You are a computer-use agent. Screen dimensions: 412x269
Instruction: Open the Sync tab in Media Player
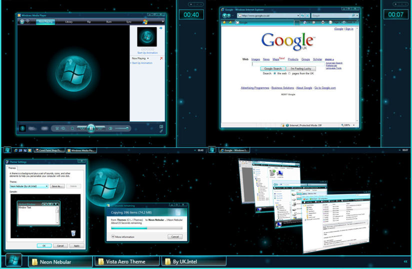click(129, 22)
